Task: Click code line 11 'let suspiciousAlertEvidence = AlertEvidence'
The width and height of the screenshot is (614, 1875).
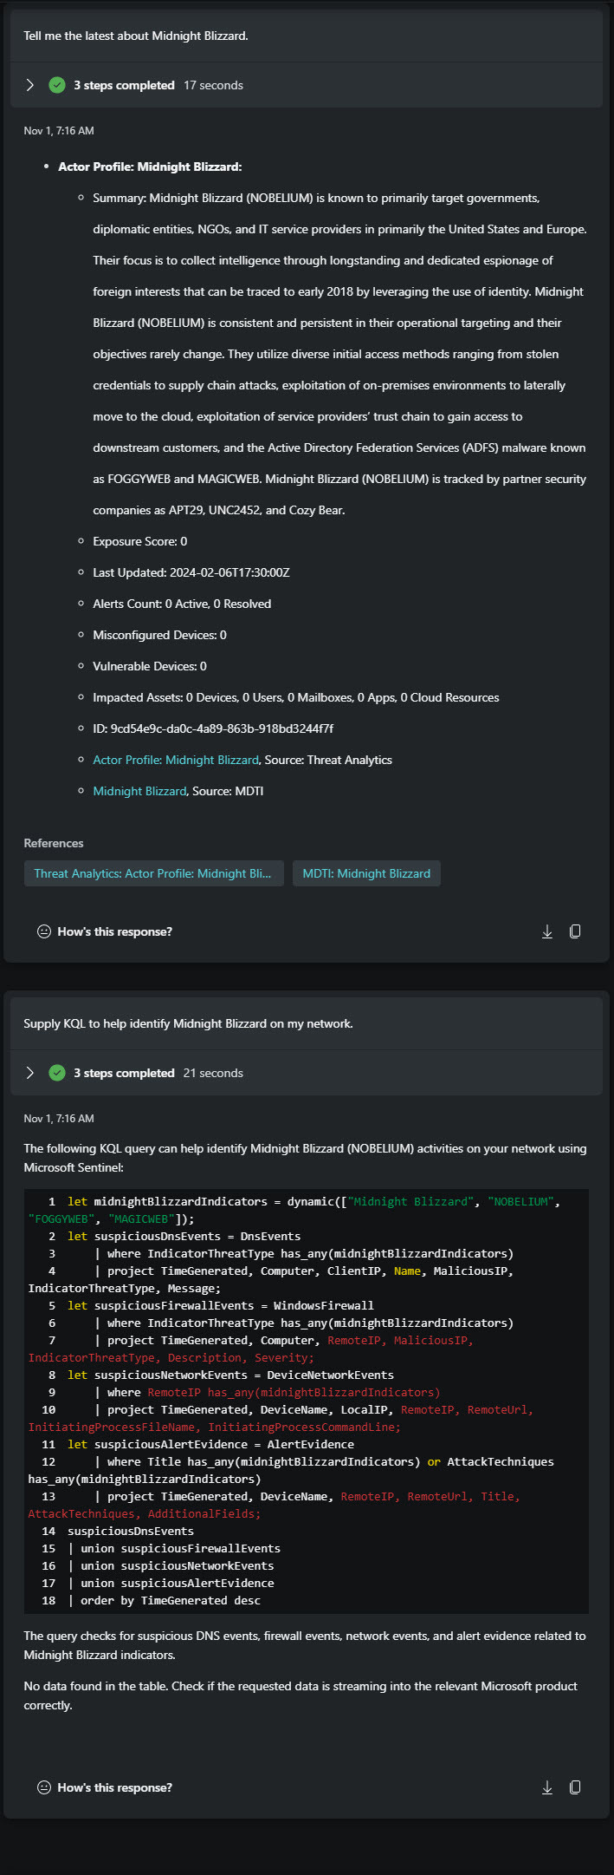Action: (210, 1444)
